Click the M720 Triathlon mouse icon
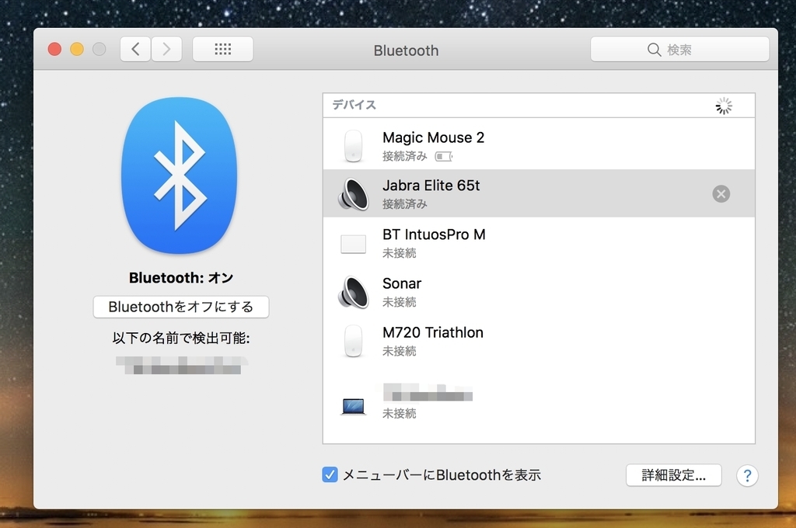This screenshot has height=528, width=796. click(354, 341)
